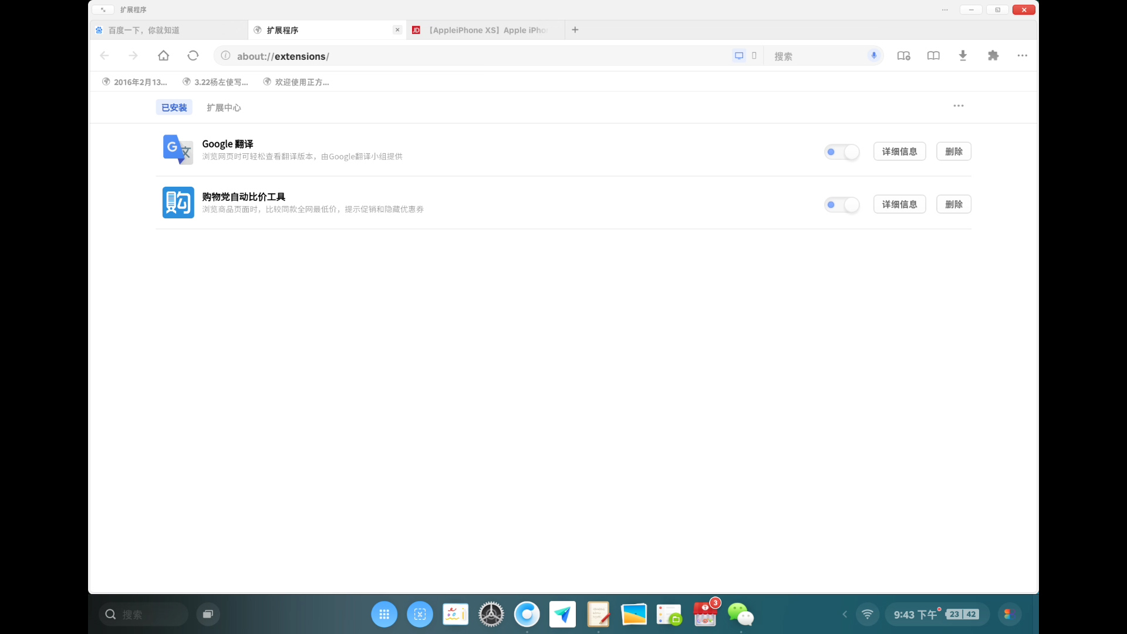
Task: Click the voice search microphone icon
Action: (x=874, y=56)
